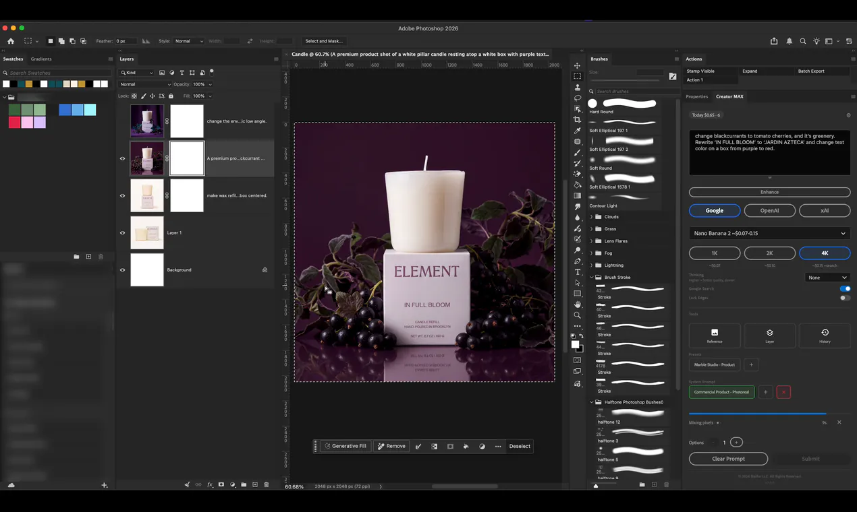857x512 pixels.
Task: Select the Hand tool
Action: click(x=577, y=305)
